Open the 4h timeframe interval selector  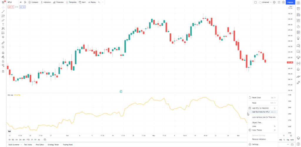21,2
